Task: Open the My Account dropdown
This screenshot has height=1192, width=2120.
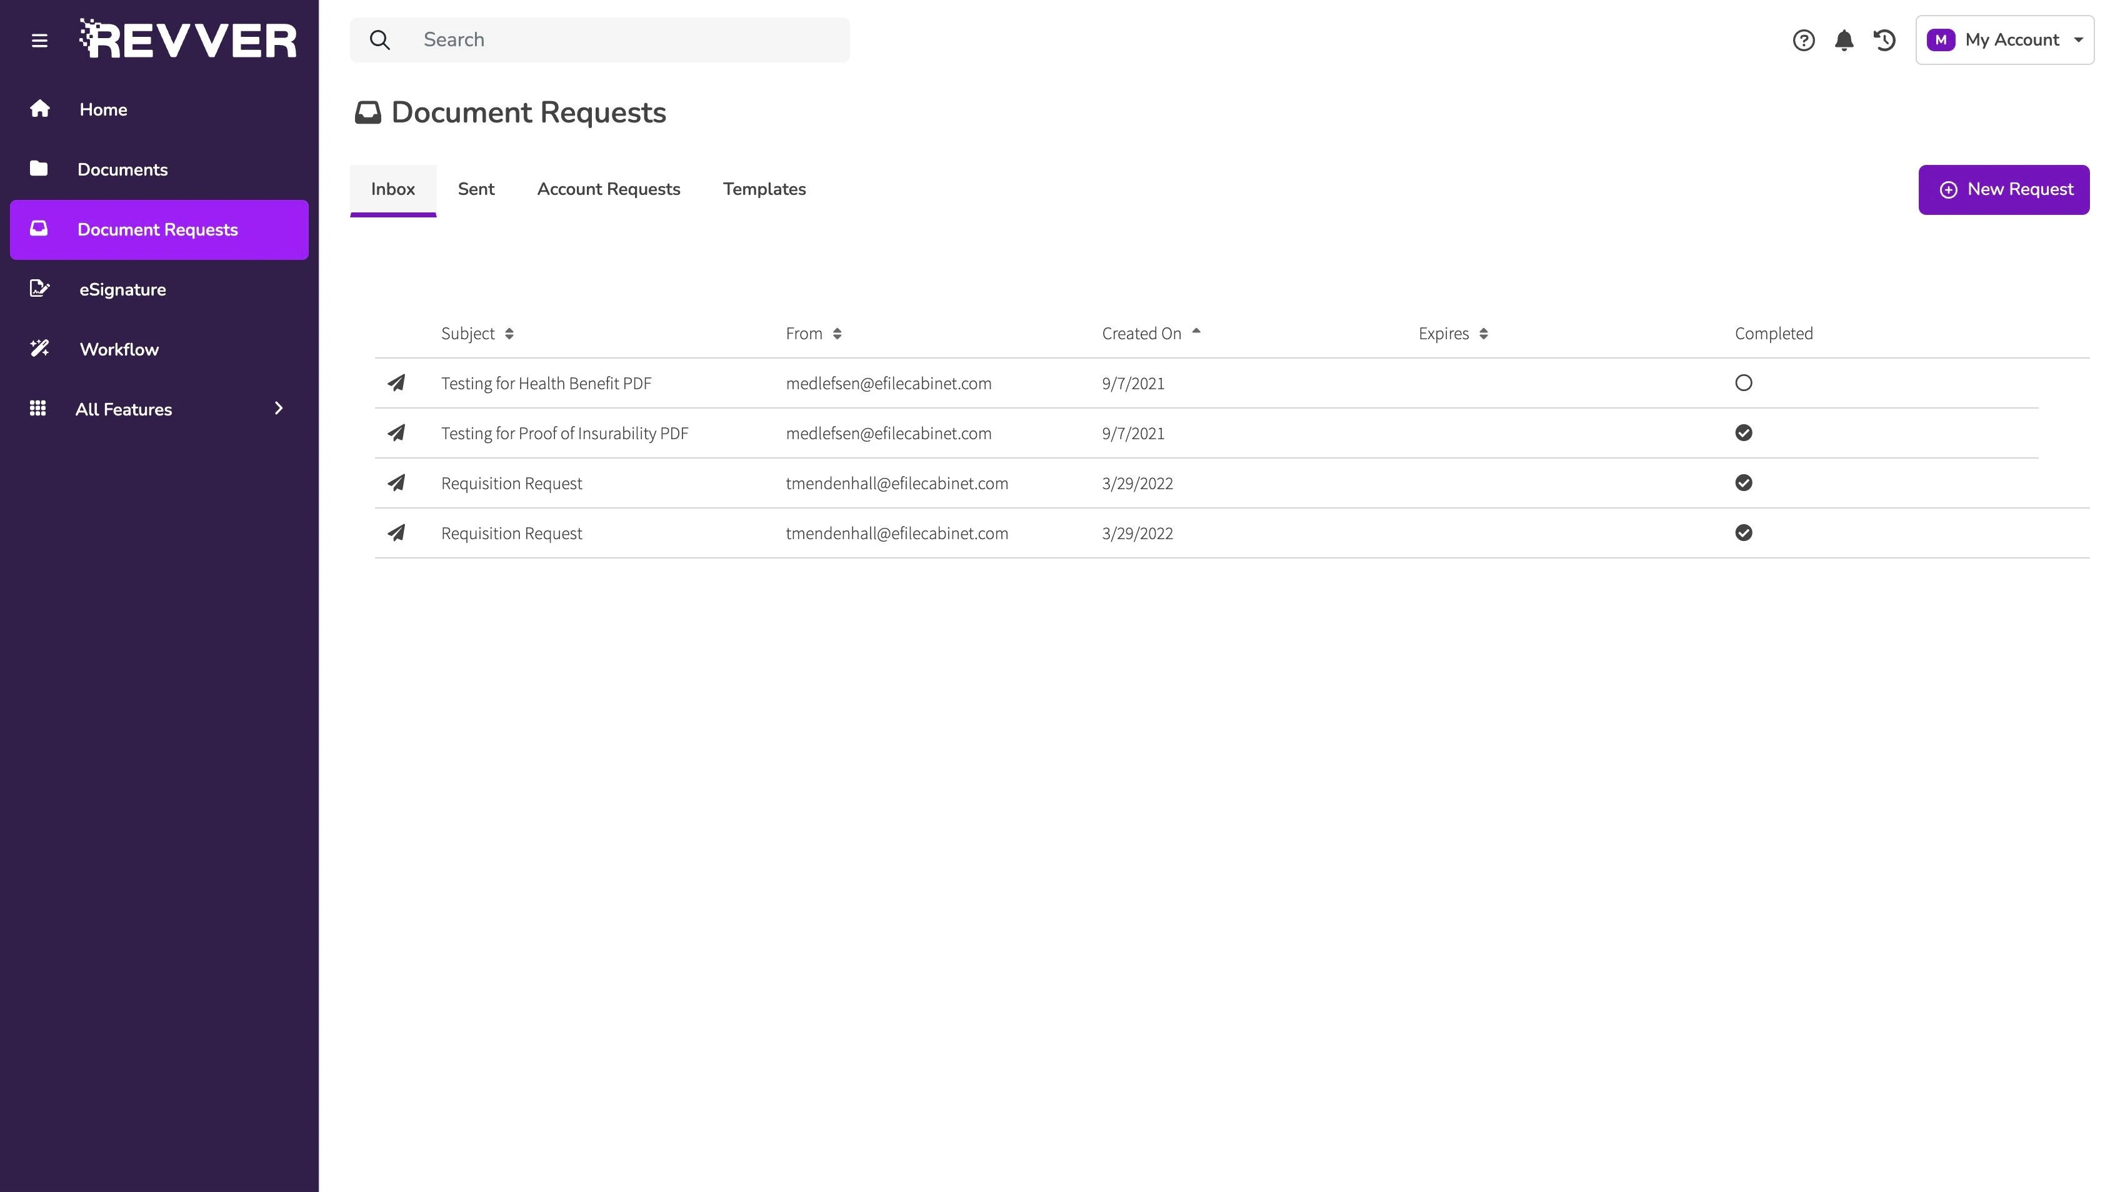Action: click(2004, 41)
